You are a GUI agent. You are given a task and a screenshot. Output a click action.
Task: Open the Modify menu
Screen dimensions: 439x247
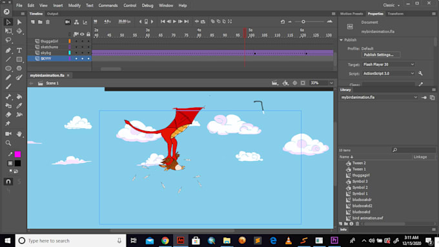tap(74, 5)
